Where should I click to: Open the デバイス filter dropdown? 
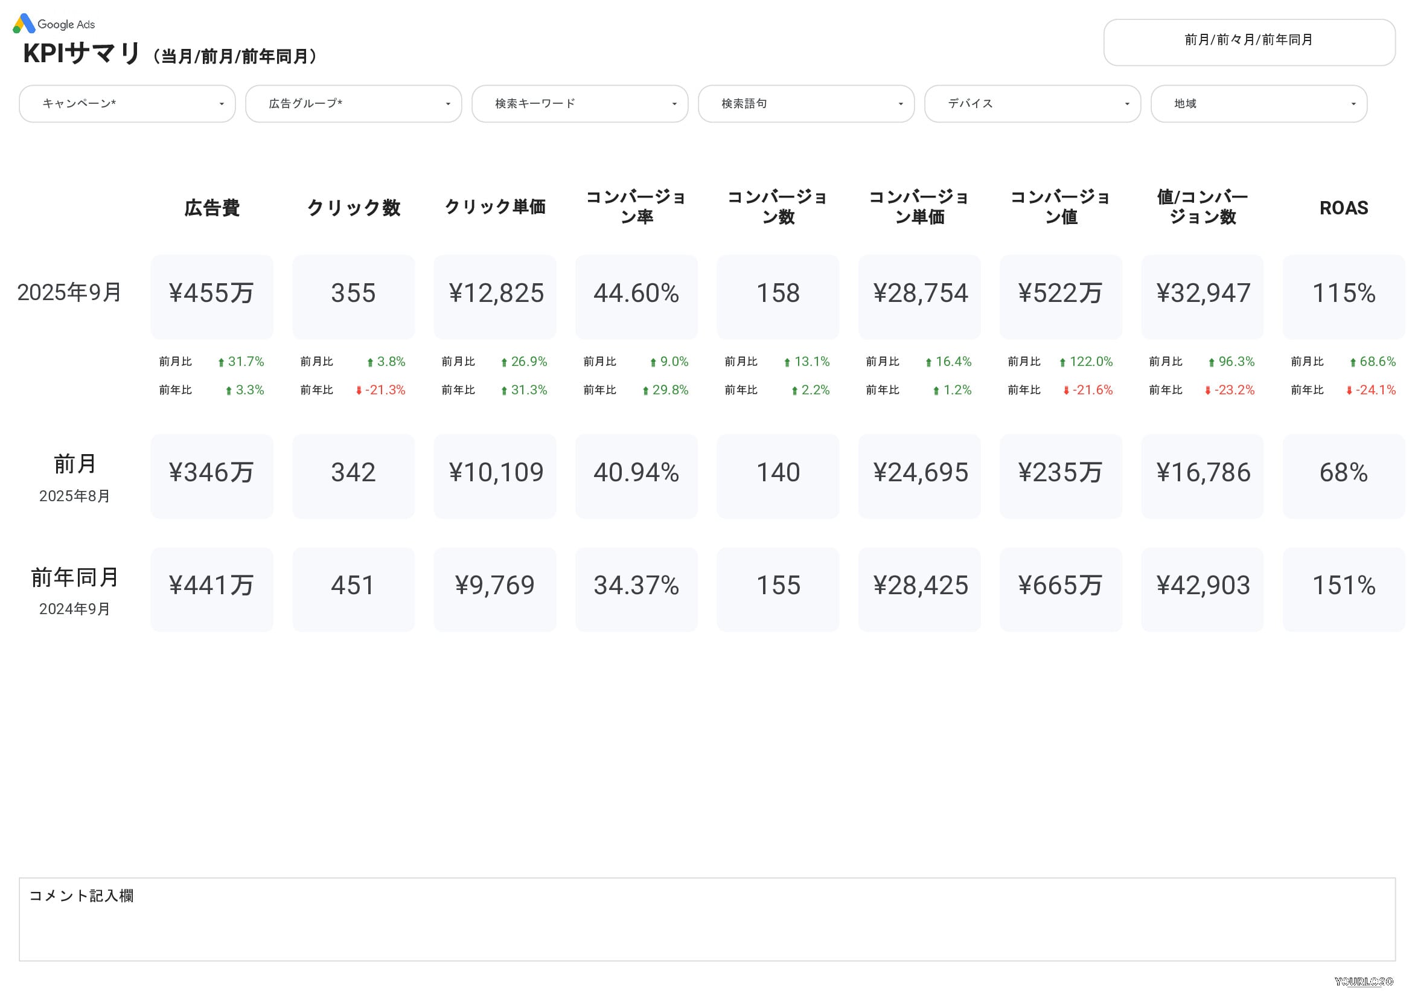[x=1032, y=104]
